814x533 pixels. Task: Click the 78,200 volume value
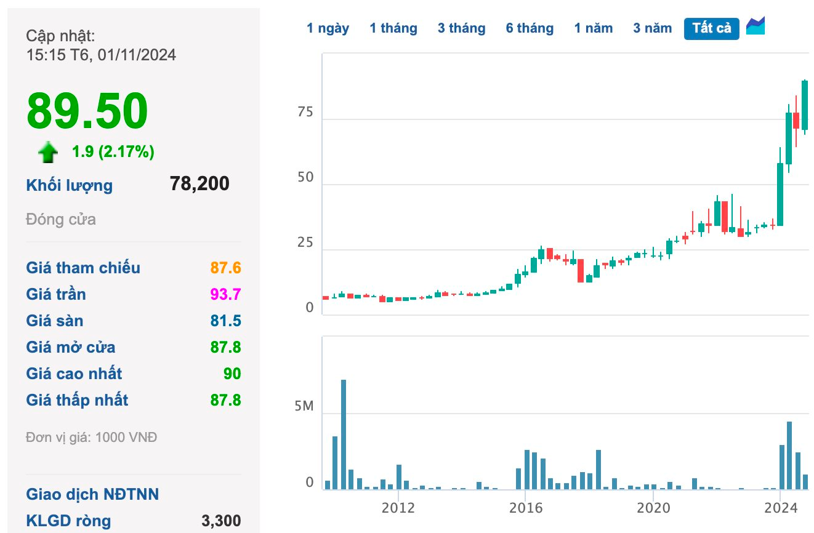click(x=199, y=183)
